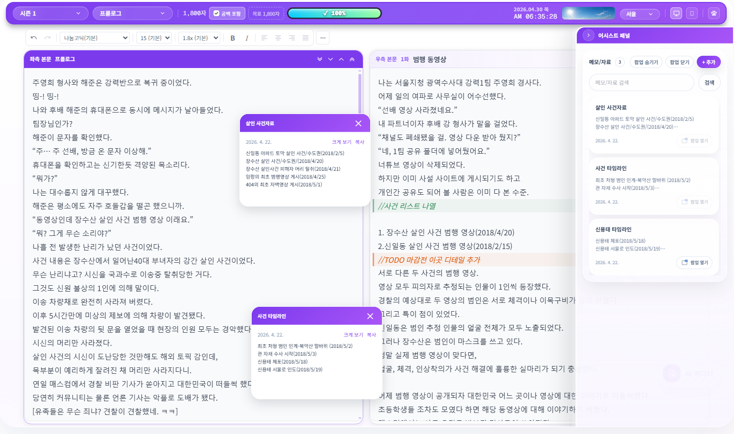Screen dimensions: 734x434
Task: Toggle 팝업 숨기기 in the assist panel
Action: (x=645, y=62)
